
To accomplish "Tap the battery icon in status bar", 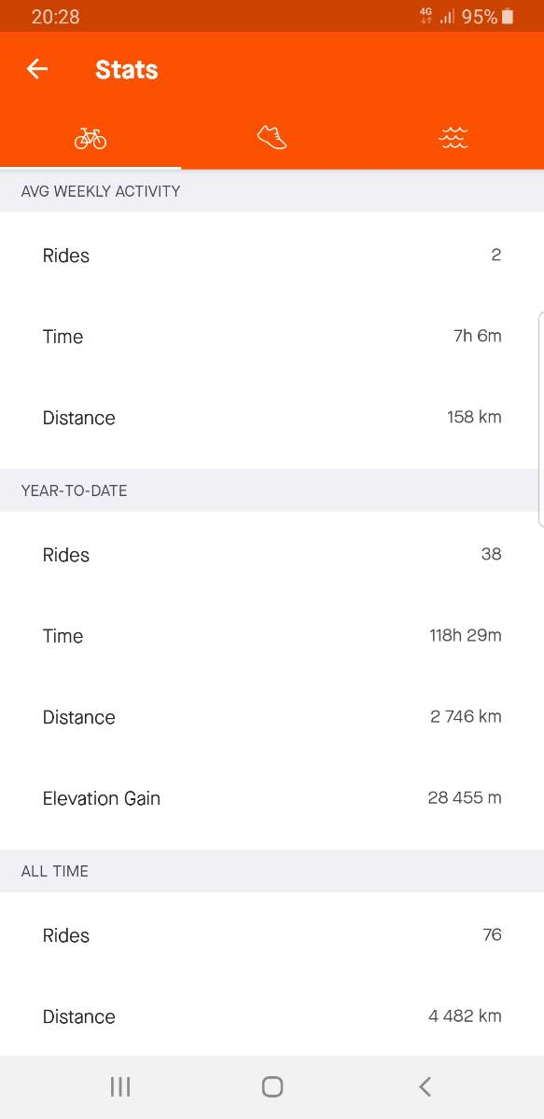I will pos(508,16).
